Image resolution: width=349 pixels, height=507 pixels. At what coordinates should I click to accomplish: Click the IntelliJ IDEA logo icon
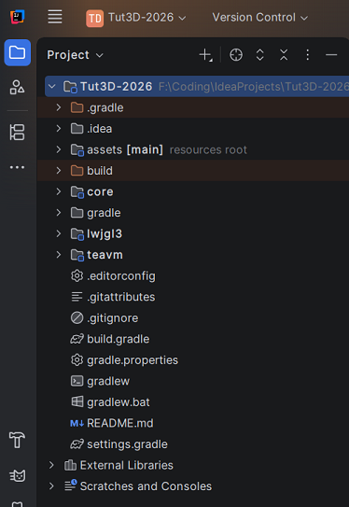click(18, 17)
